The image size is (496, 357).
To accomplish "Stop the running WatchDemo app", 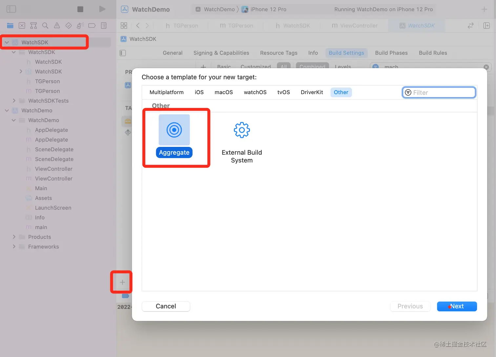I will (x=80, y=9).
